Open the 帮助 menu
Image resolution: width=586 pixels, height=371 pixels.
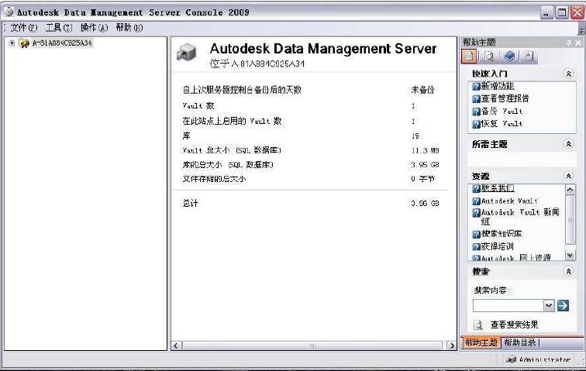tap(129, 28)
